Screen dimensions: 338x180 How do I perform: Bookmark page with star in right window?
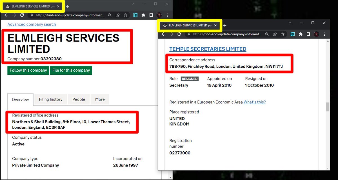(x=283, y=34)
